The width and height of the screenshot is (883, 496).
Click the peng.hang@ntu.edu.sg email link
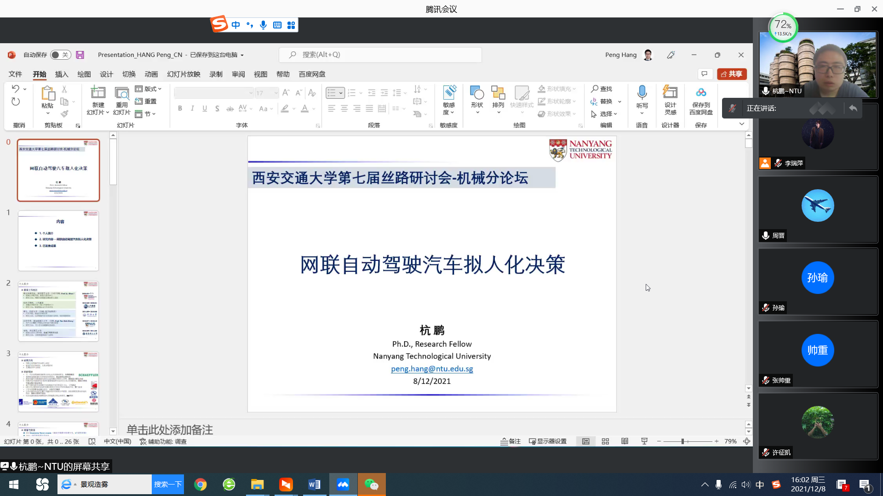(432, 369)
